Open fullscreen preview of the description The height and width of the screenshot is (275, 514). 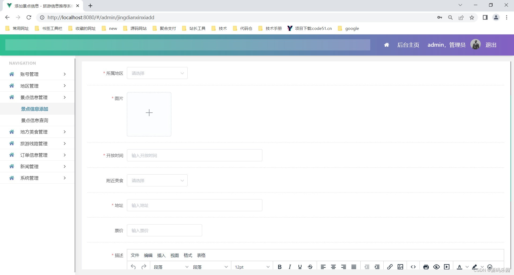pos(436,266)
